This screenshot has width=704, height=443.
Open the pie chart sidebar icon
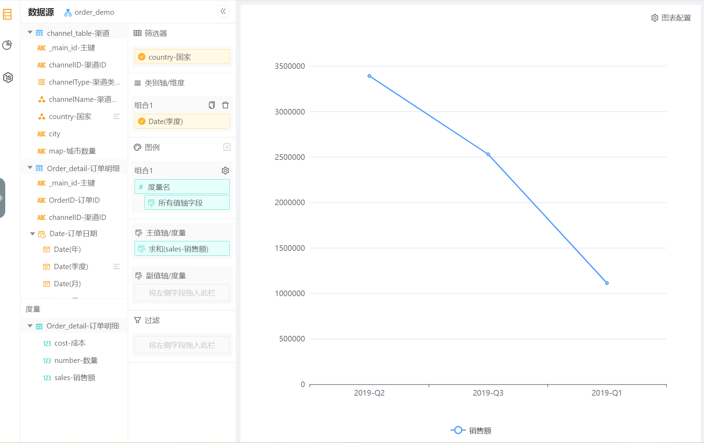tap(7, 45)
